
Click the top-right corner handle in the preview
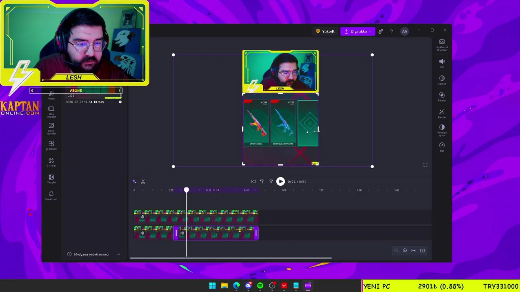click(372, 55)
